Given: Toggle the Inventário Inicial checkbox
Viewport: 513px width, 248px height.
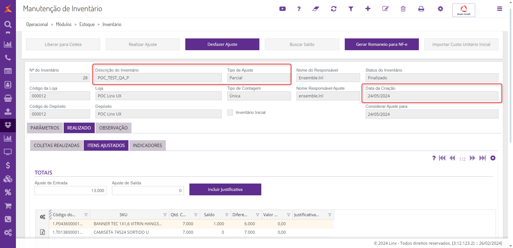Looking at the screenshot, I should (230, 112).
